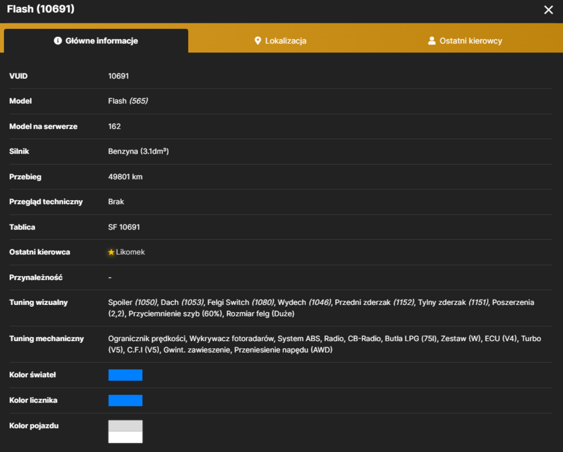563x452 pixels.
Task: Select the VUID value 10691
Action: [x=119, y=76]
